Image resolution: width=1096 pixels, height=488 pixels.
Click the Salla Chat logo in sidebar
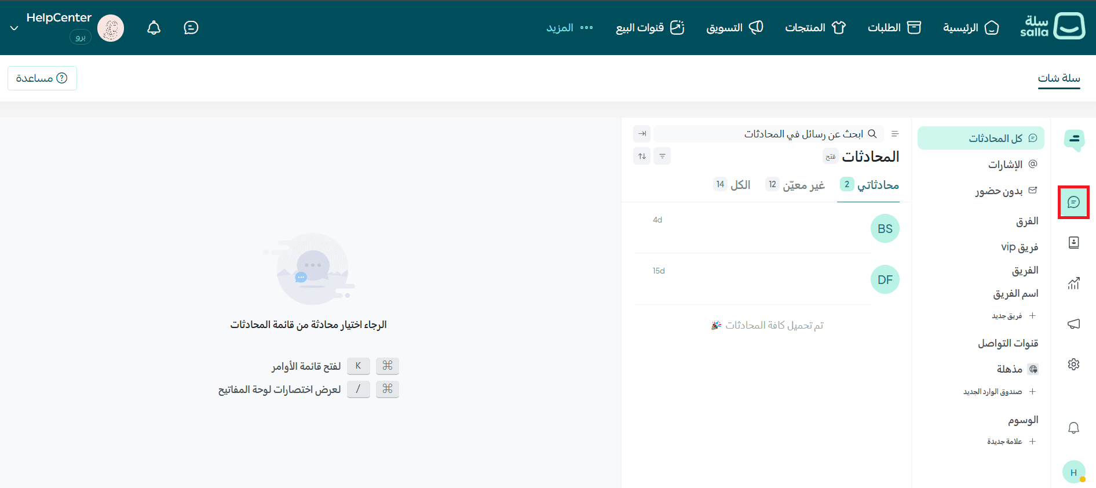tap(1074, 140)
